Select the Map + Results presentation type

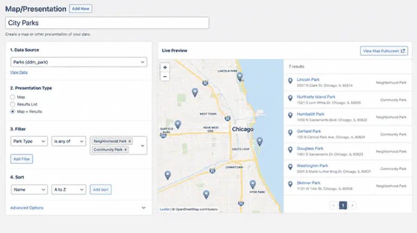(x=13, y=111)
